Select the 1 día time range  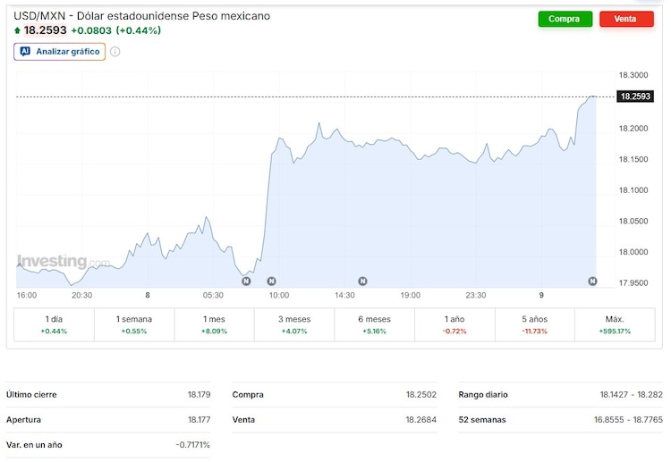[54, 324]
